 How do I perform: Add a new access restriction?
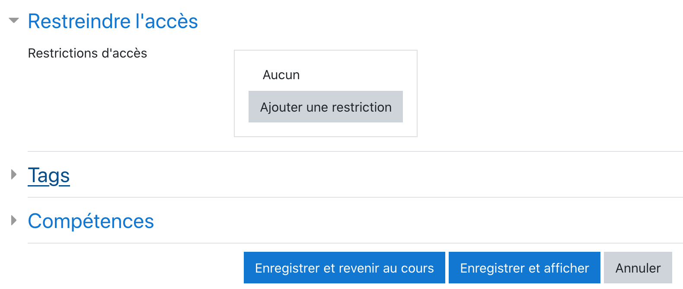(x=326, y=107)
